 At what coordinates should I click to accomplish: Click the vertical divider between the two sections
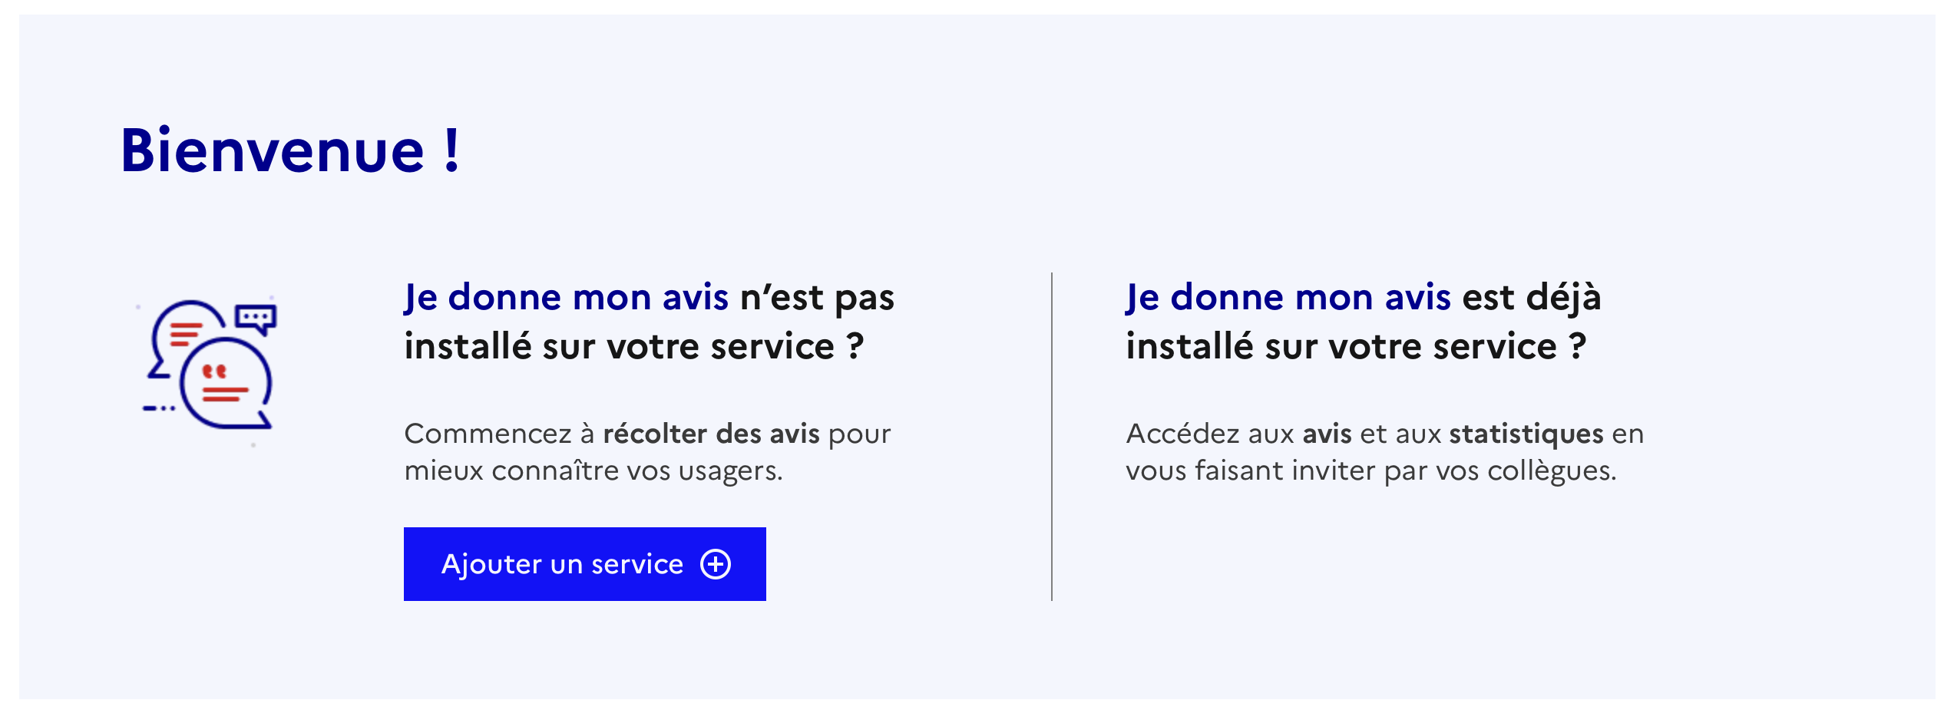pos(1052,436)
